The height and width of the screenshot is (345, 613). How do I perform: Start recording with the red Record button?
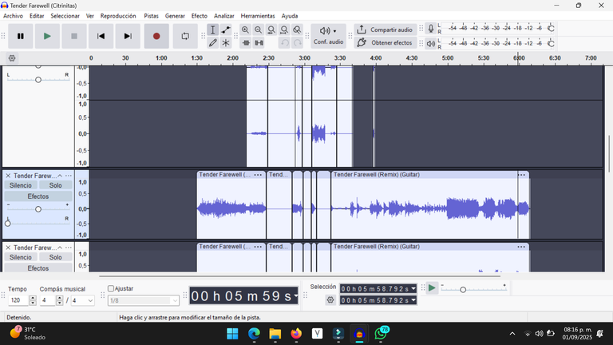[156, 36]
